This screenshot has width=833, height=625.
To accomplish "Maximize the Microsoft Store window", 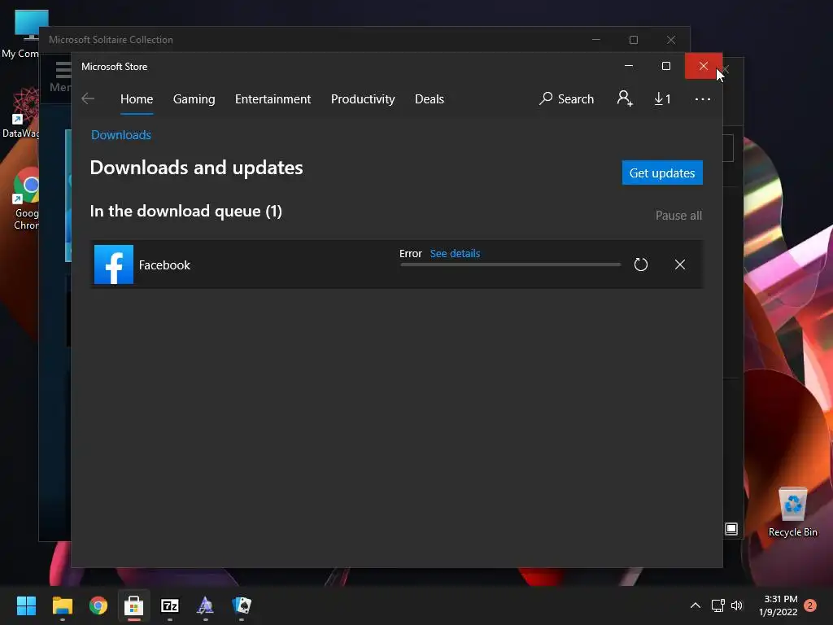I will coord(665,66).
